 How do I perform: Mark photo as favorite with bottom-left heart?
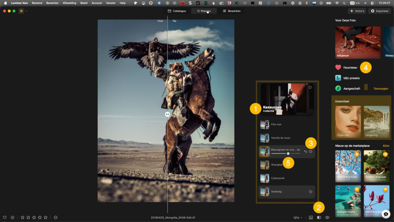[x=5, y=217]
